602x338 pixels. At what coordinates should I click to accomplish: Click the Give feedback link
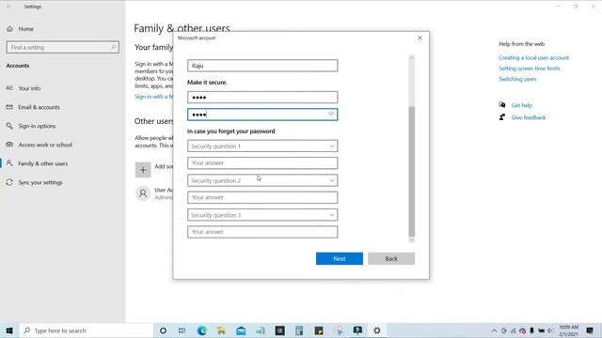(x=529, y=117)
